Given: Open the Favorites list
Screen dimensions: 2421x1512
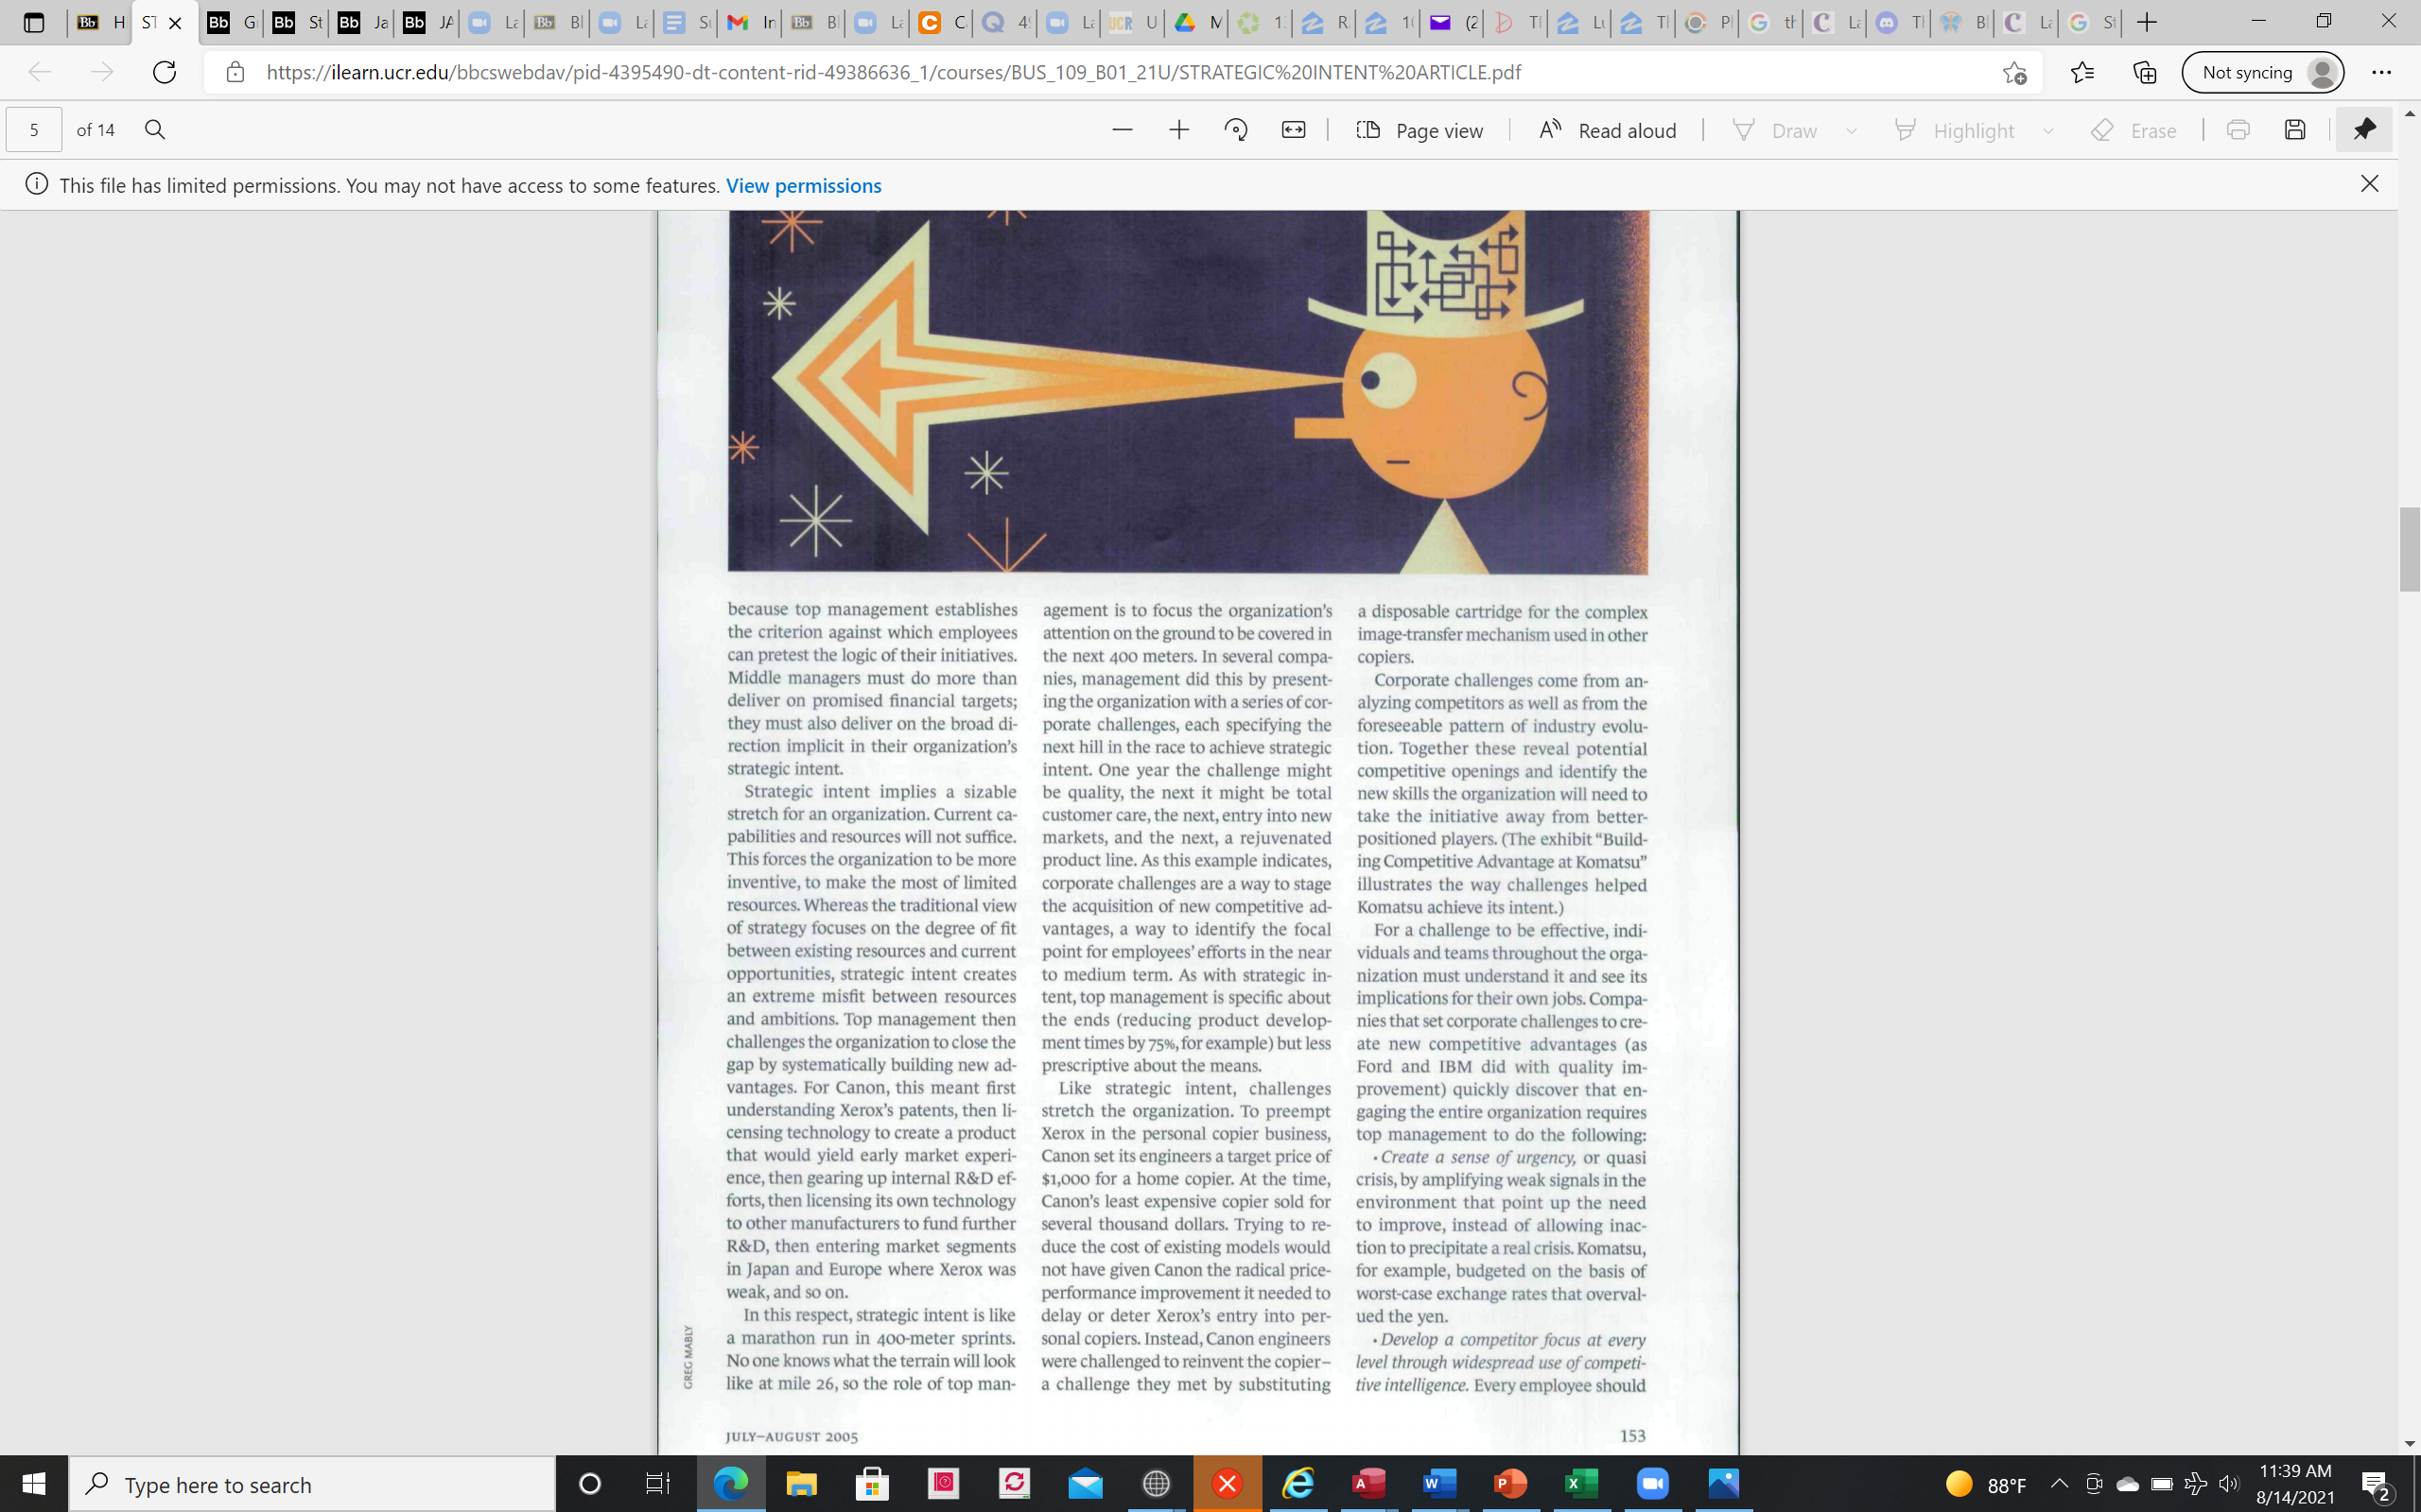Looking at the screenshot, I should pos(2081,72).
